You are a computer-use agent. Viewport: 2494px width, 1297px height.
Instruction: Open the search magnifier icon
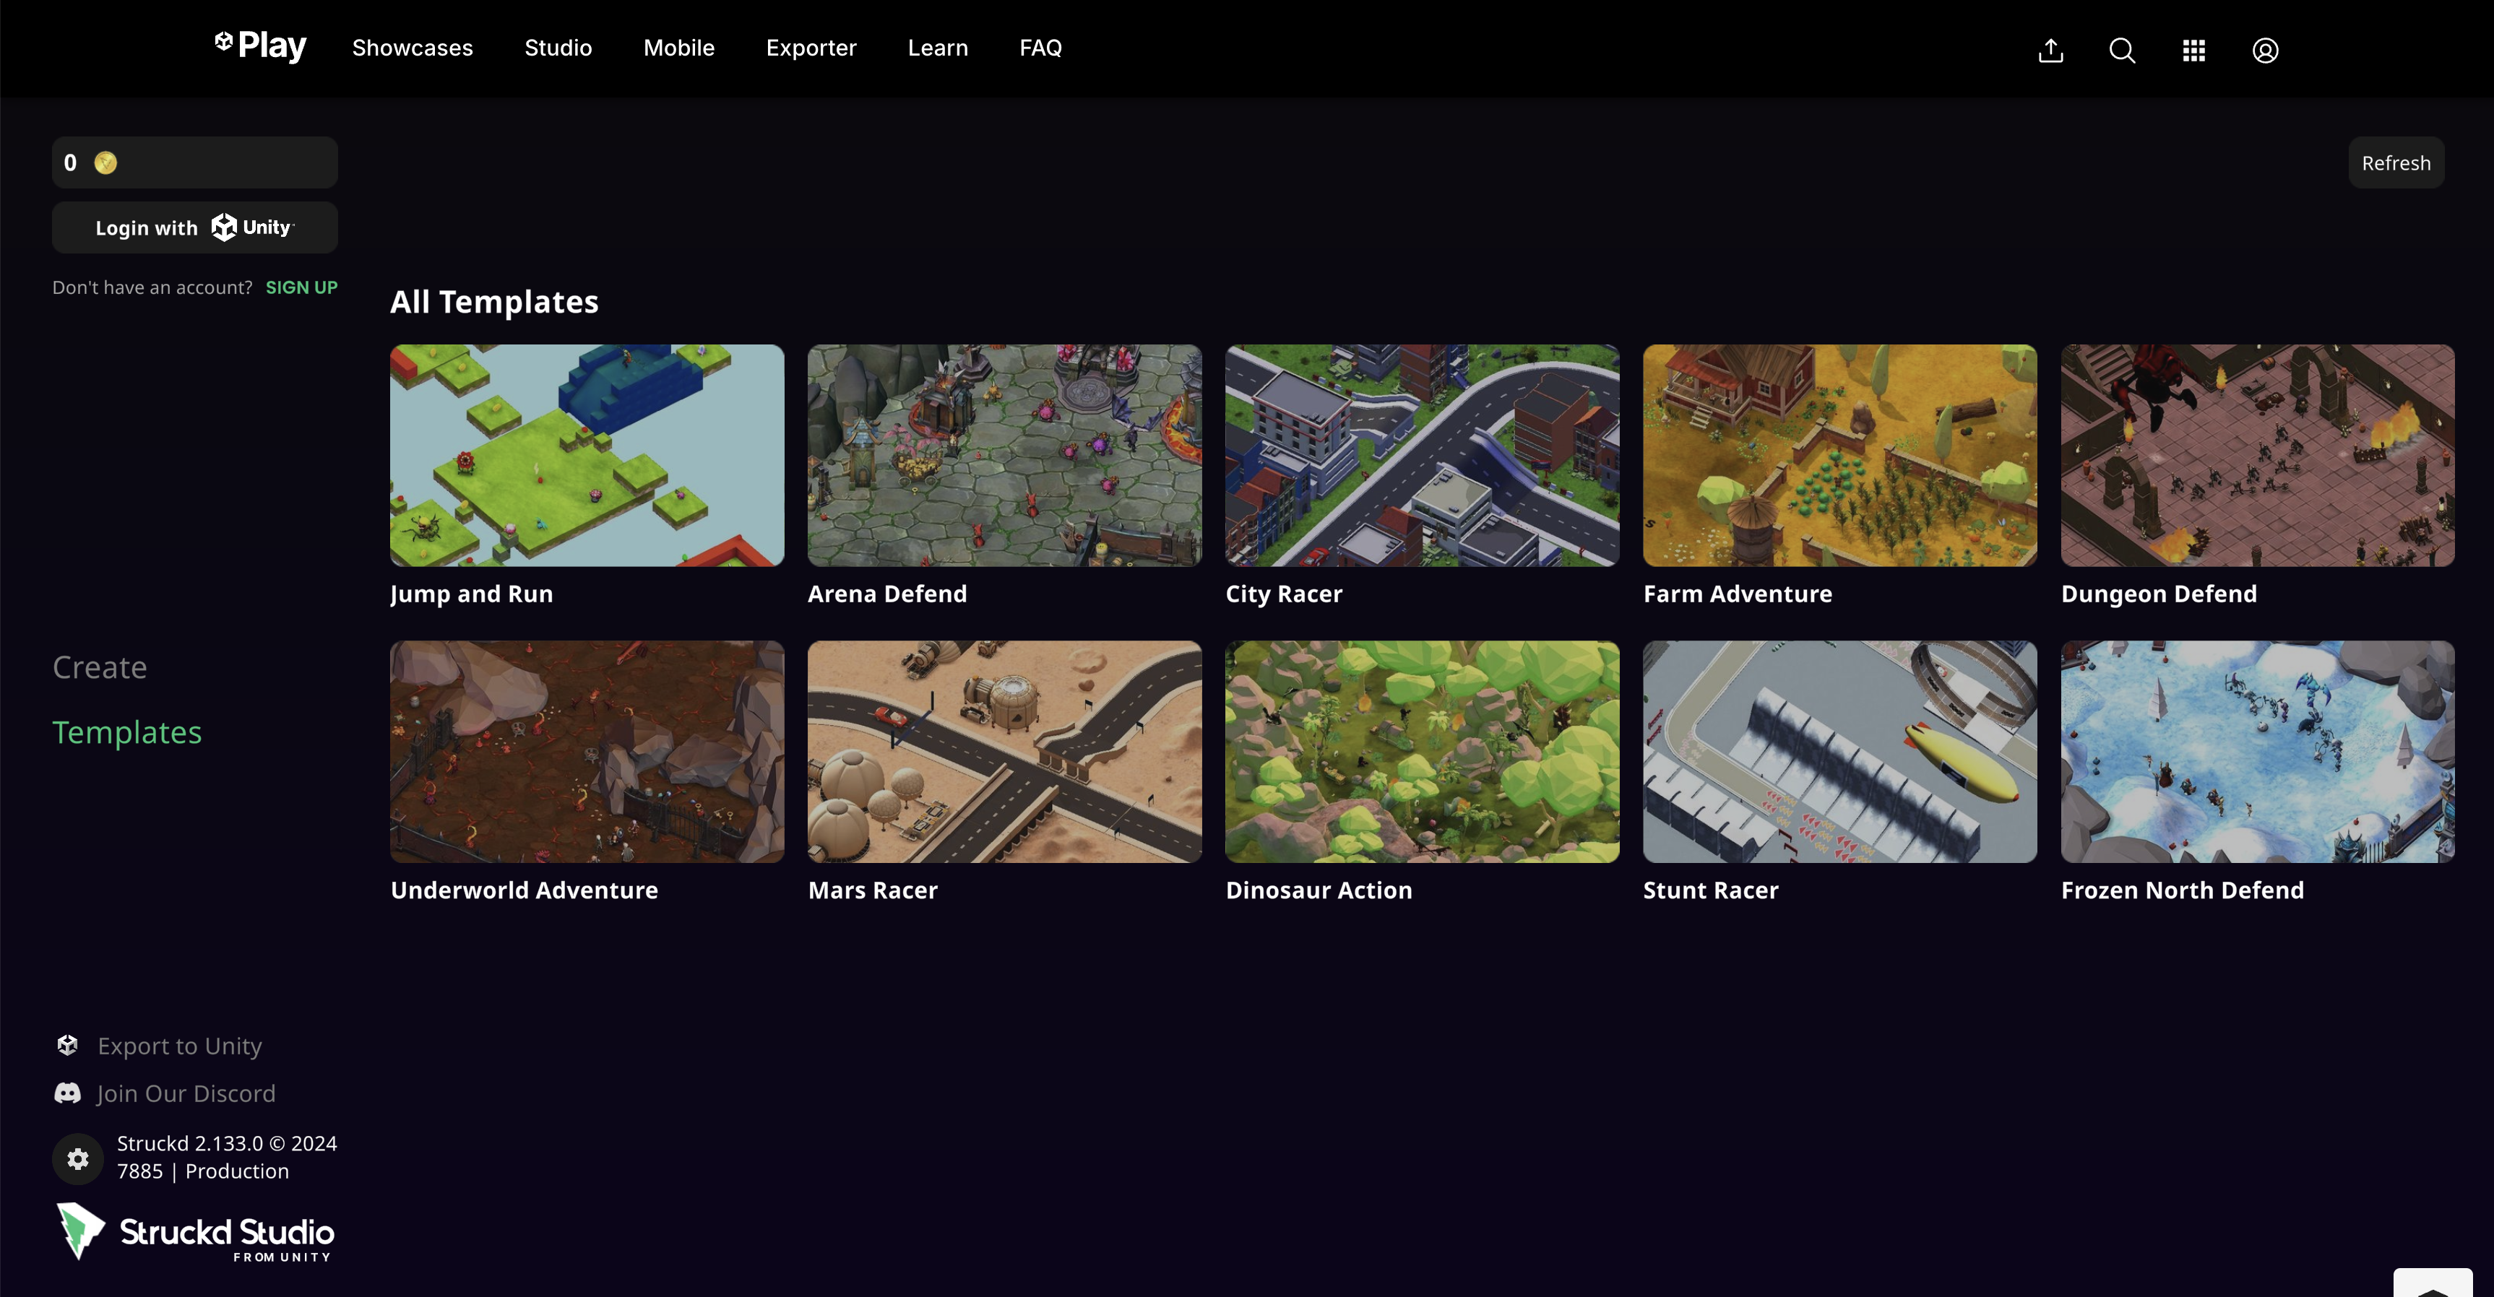point(2121,51)
